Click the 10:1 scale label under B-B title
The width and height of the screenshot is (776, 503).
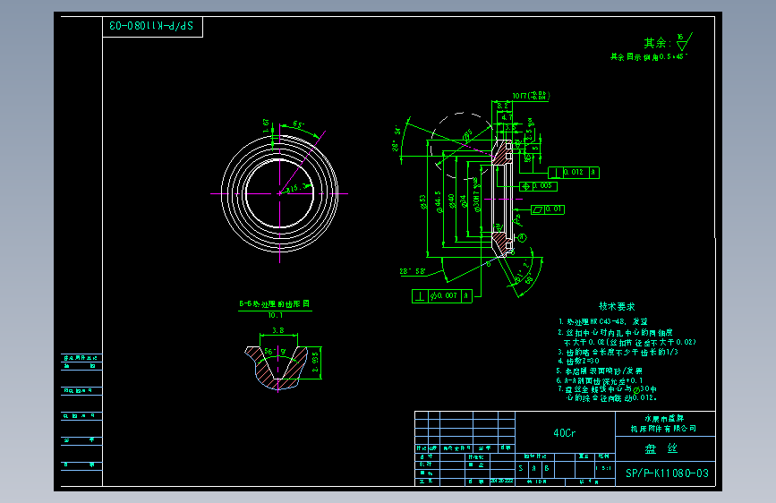[x=275, y=315]
